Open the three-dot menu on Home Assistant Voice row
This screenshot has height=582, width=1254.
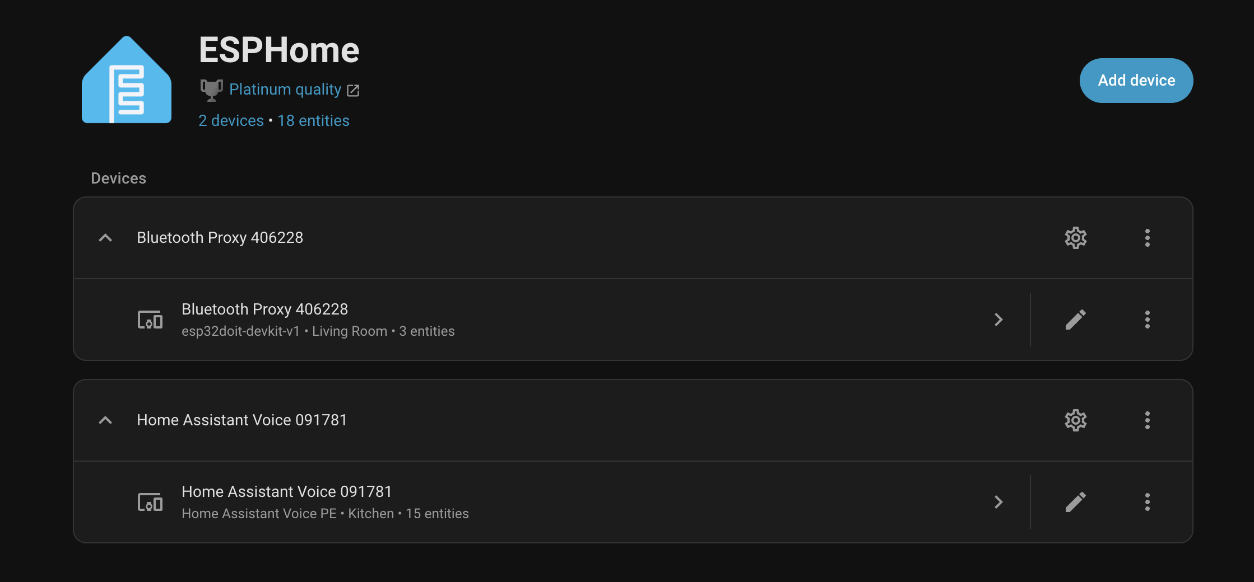1147,502
